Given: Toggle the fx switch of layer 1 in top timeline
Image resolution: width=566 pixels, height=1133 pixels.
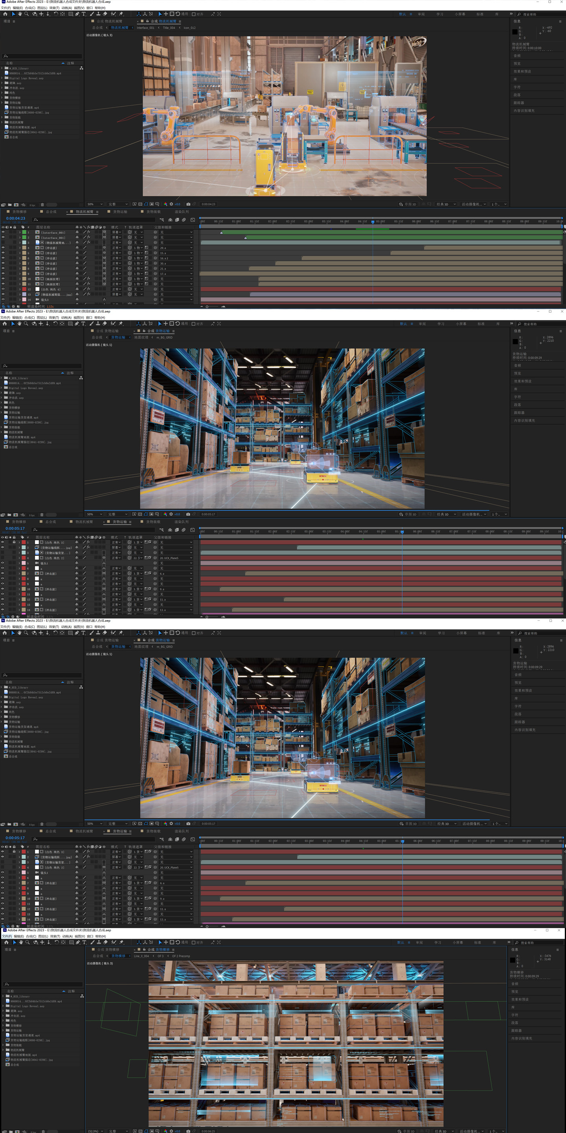Looking at the screenshot, I should [88, 232].
